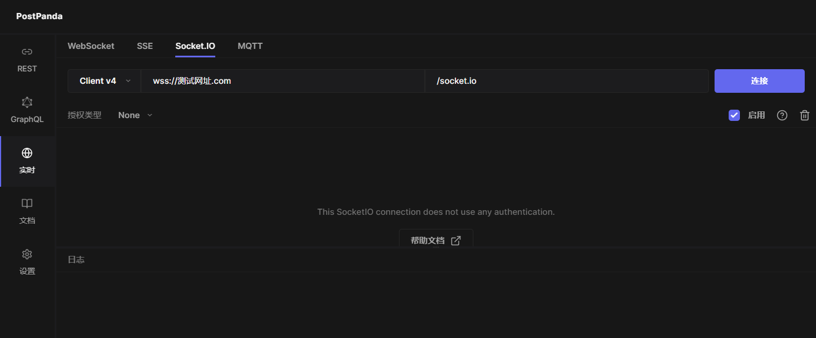Open the Client v4 version dropdown
This screenshot has height=338, width=816.
click(x=104, y=80)
